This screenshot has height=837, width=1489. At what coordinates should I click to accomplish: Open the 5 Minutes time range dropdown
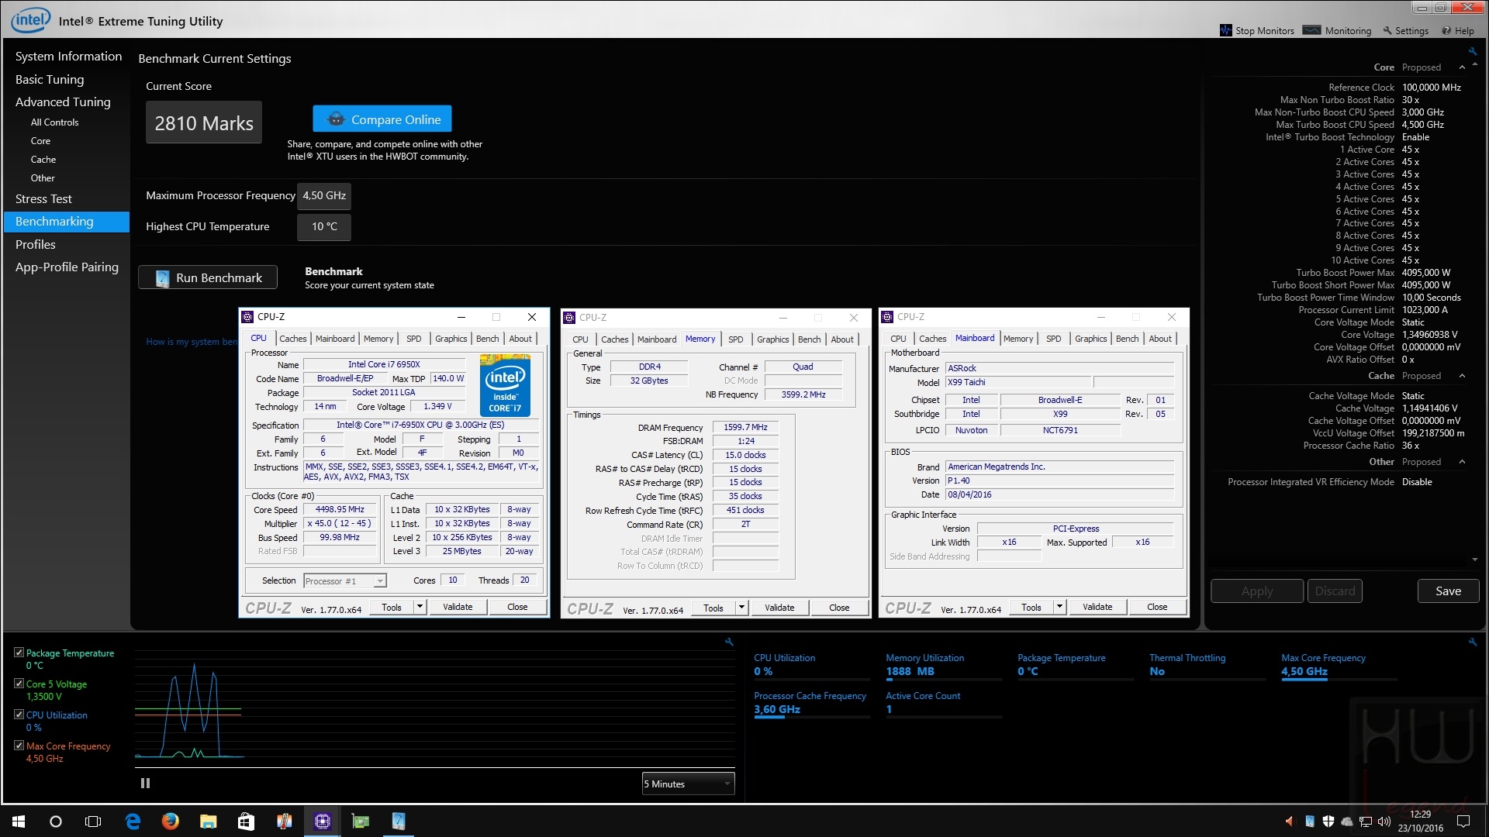pos(688,784)
